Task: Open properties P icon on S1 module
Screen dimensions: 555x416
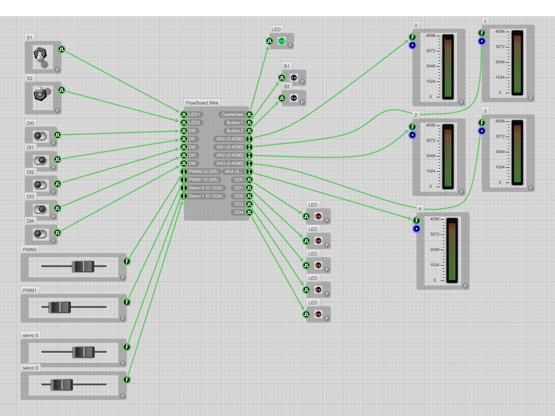Action: 57,69
